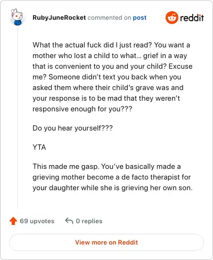
Task: Click the "69 upvotes" count label
Action: coord(37,221)
